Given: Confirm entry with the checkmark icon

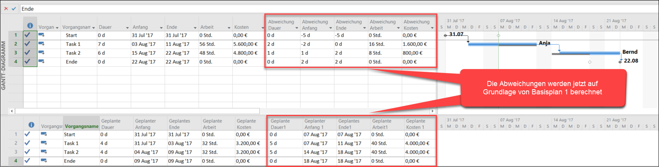Looking at the screenshot, I should tap(14, 9).
